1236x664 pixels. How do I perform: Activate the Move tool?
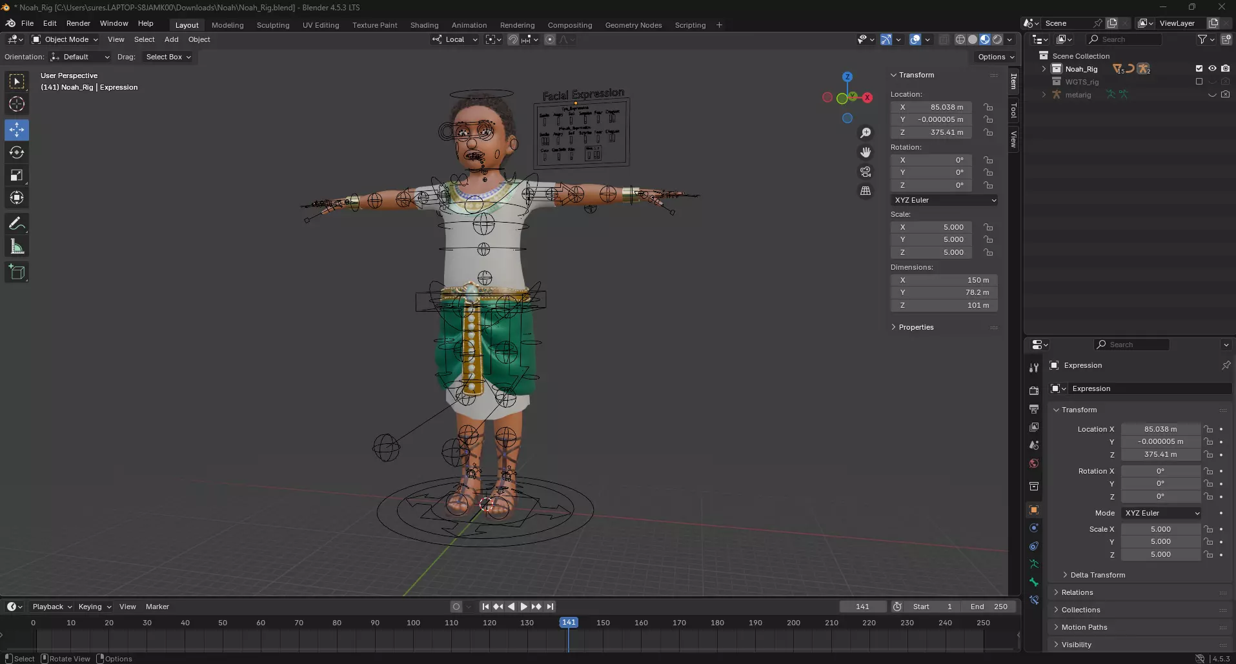coord(17,130)
